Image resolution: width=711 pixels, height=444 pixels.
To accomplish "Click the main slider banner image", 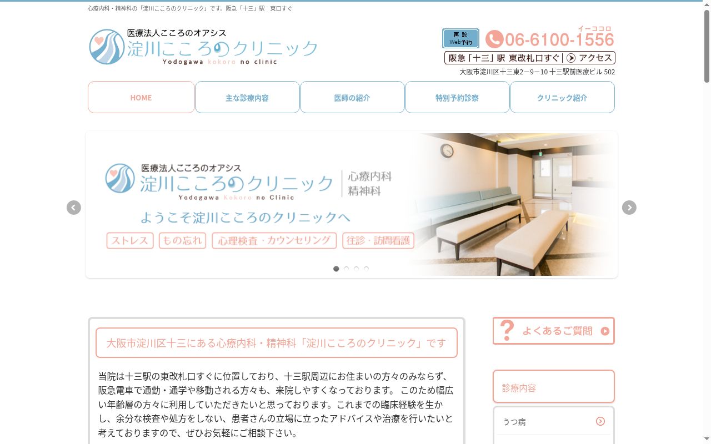I will [352, 204].
